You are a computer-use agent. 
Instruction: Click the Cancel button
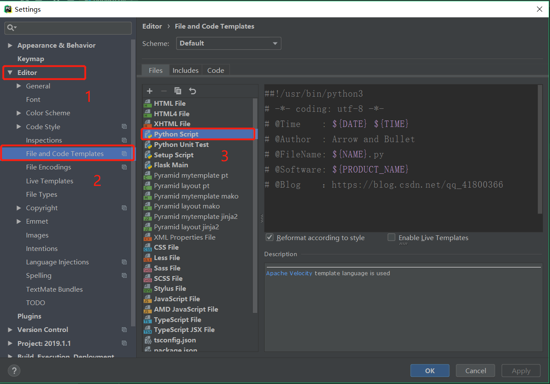click(x=475, y=371)
